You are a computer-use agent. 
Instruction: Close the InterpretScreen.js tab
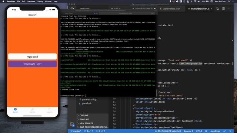click(211, 9)
